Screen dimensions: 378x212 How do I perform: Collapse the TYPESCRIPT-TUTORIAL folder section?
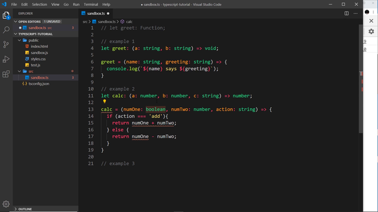(x=16, y=34)
